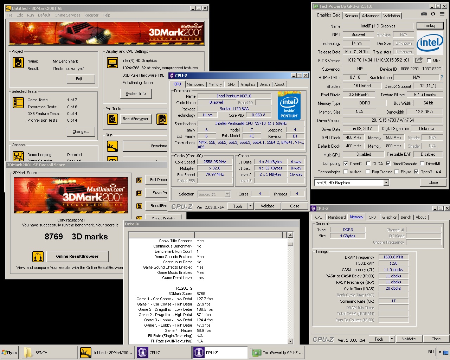This screenshot has width=450, height=360.
Task: Activate the TechPowerUp GPU-Z taskbar button
Action: pos(277,353)
